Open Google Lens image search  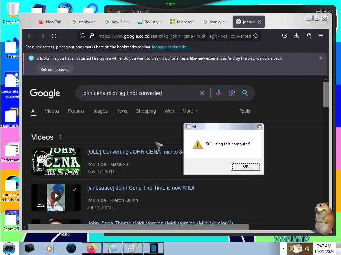[x=232, y=93]
